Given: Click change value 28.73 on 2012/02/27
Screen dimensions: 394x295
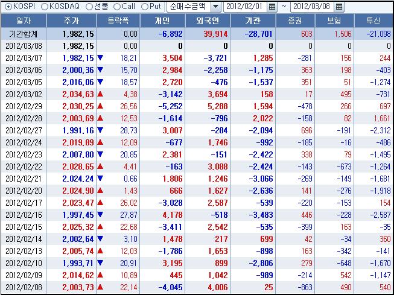Looking at the screenshot, I should (129, 130).
